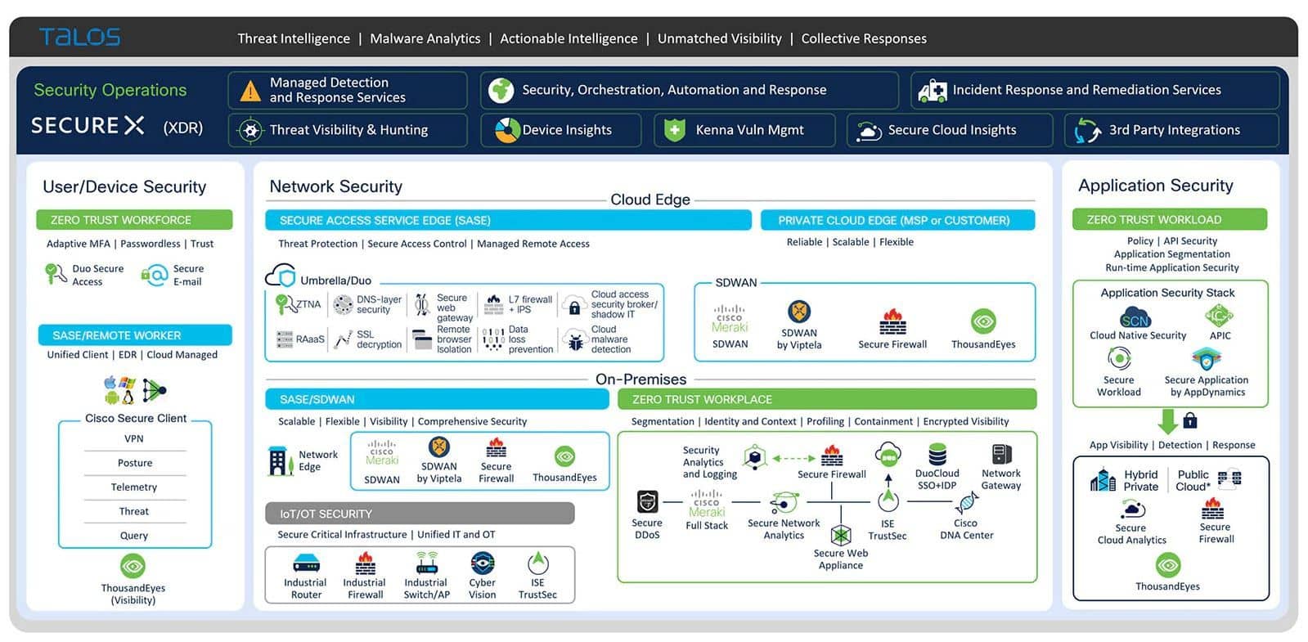Select the ThousandEyes icon in Cloud Edge SDWAN
This screenshot has height=642, width=1308.
983,321
